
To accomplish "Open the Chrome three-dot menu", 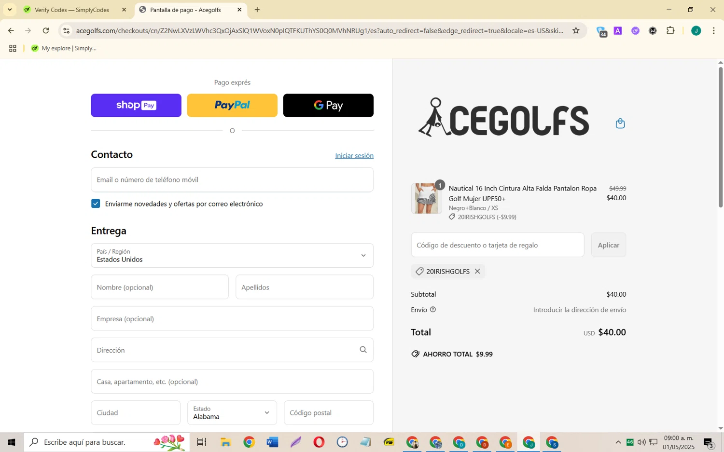I will (x=714, y=31).
